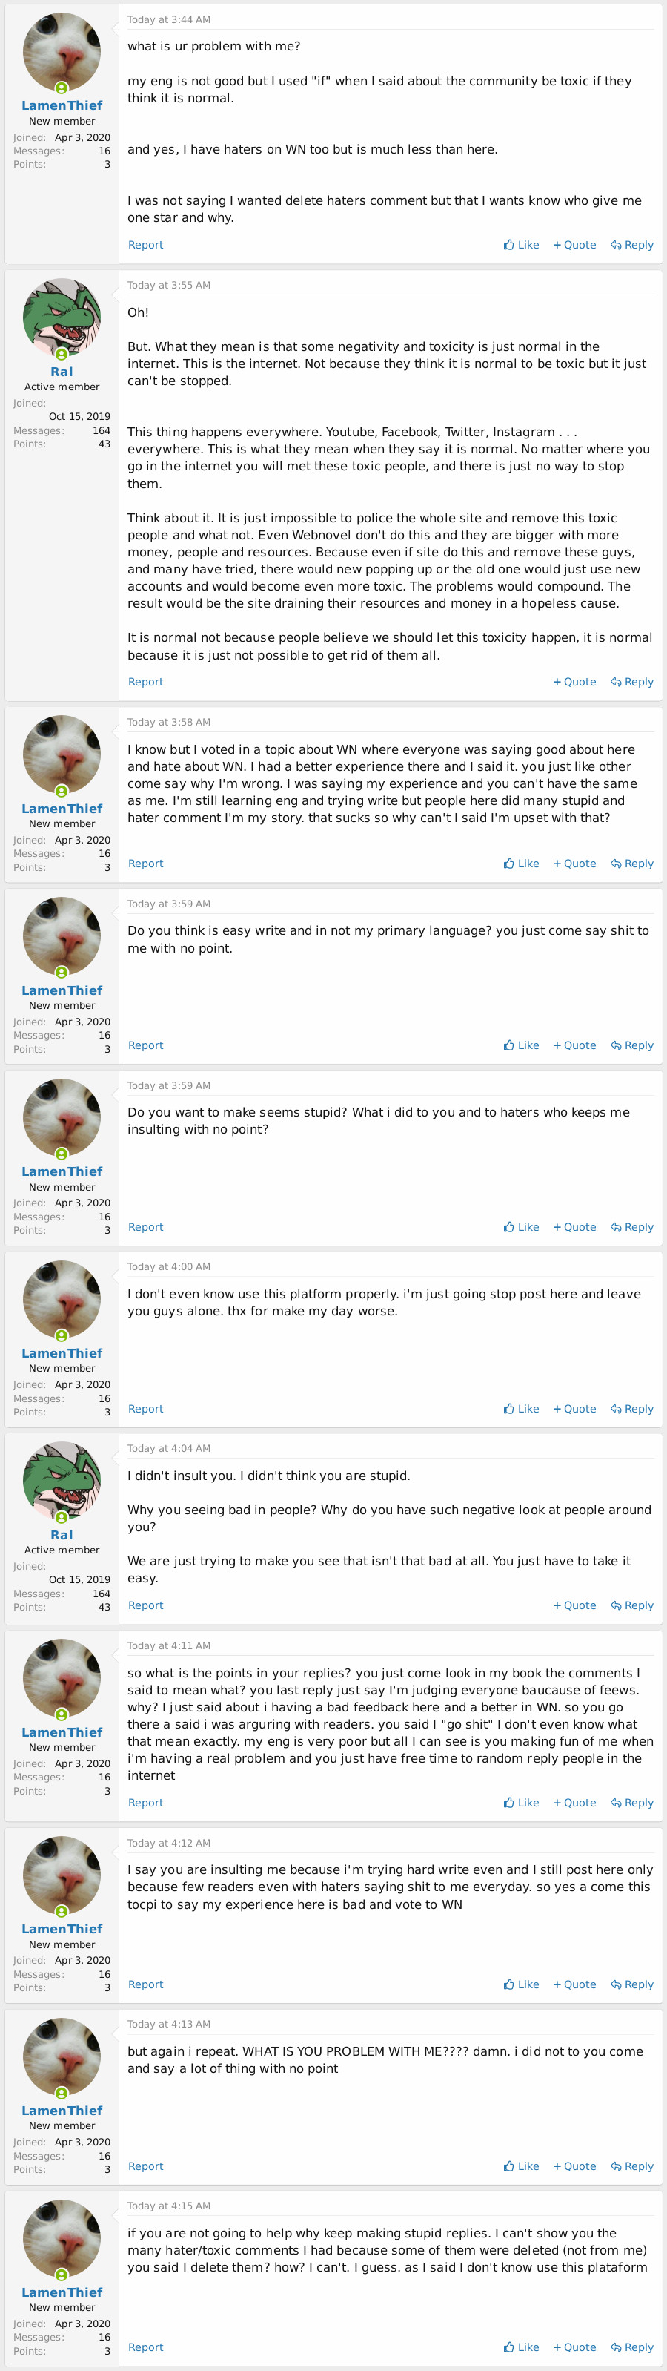
Task: Open Ral's username in the 4:04 AM post
Action: (61, 1534)
